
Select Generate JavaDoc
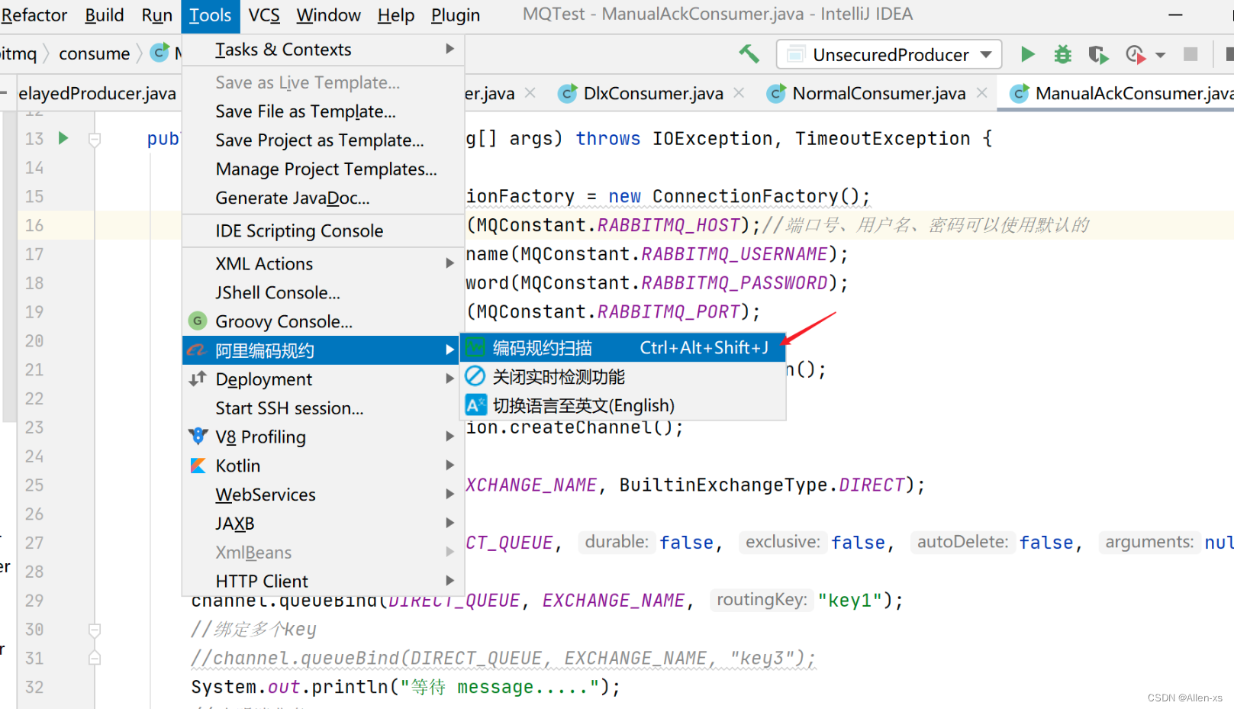pyautogui.click(x=323, y=198)
